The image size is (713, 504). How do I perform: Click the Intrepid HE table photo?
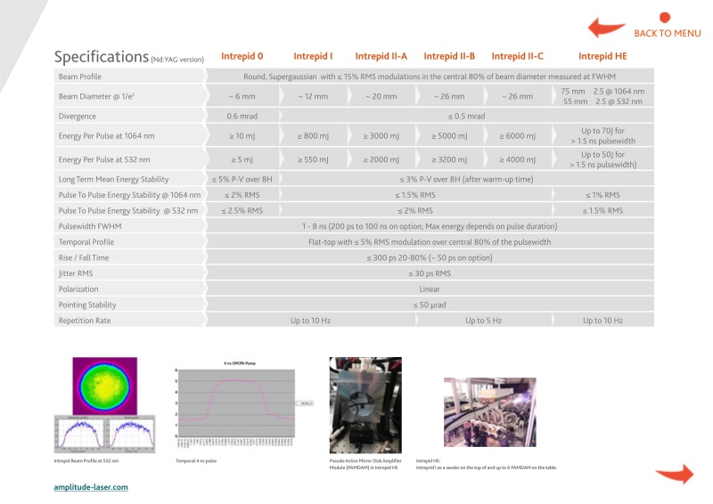[488, 414]
